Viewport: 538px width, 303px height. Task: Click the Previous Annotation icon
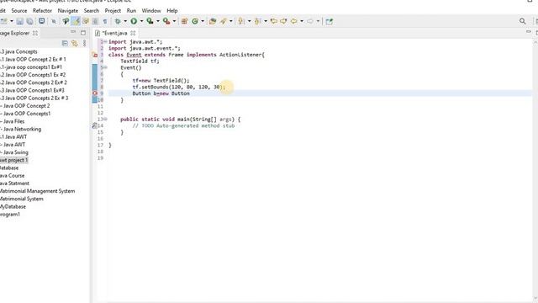(x=257, y=21)
